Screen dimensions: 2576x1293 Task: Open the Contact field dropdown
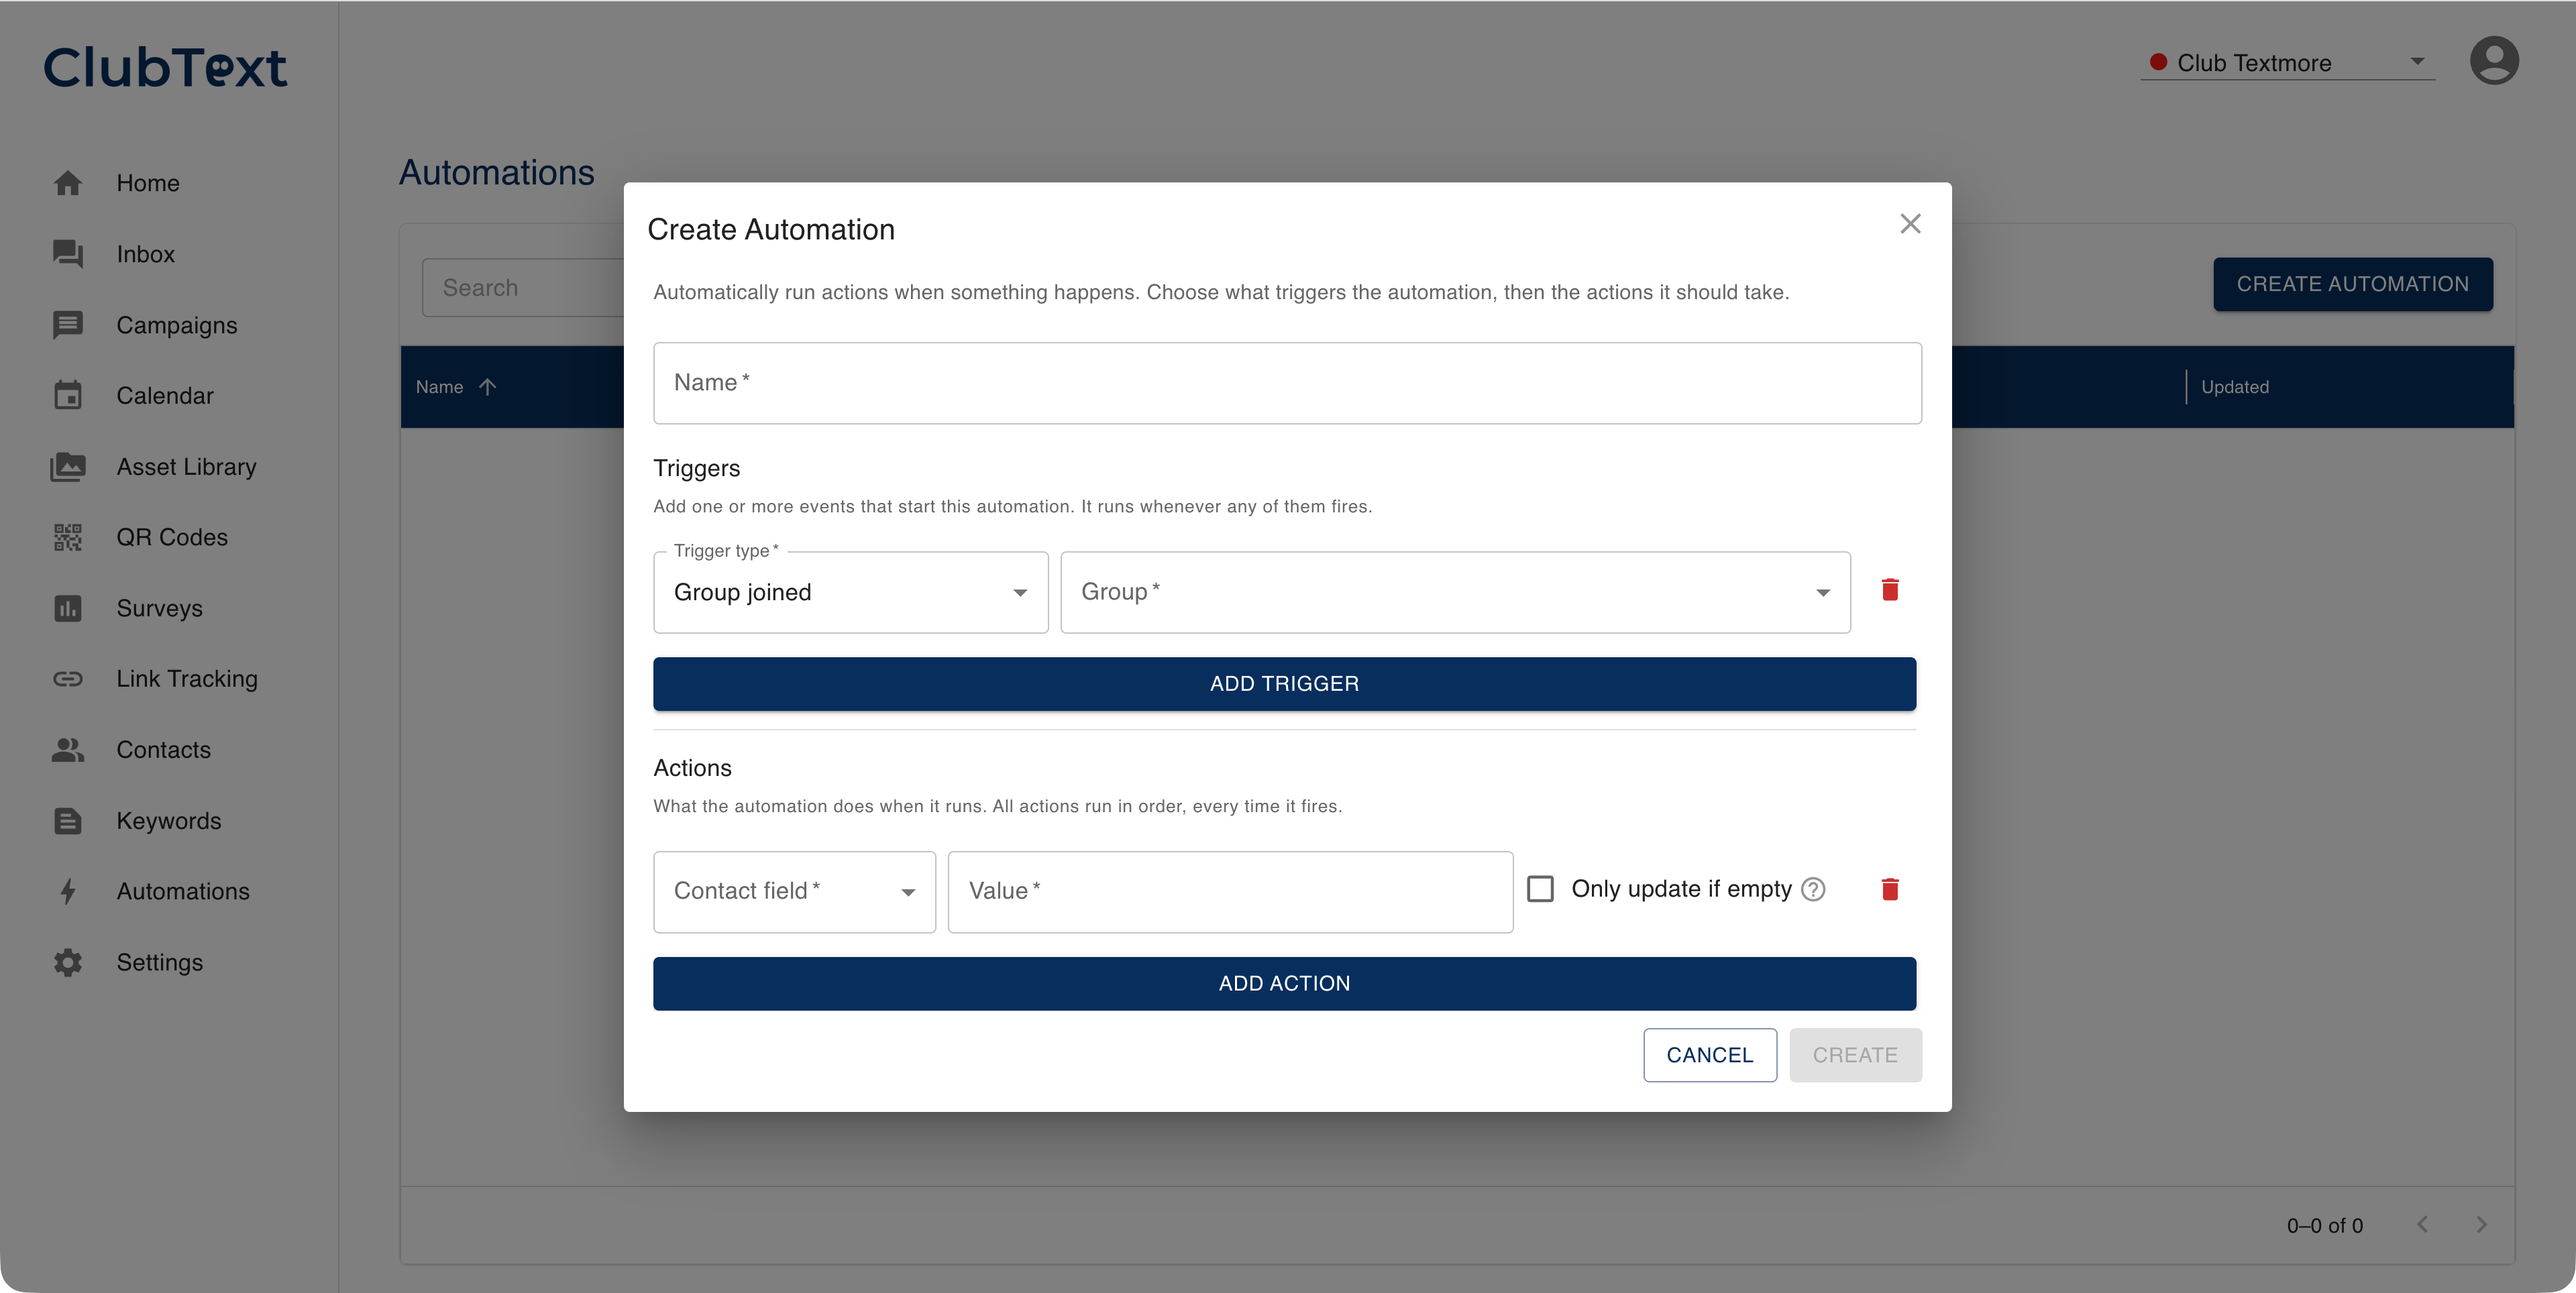tap(794, 892)
